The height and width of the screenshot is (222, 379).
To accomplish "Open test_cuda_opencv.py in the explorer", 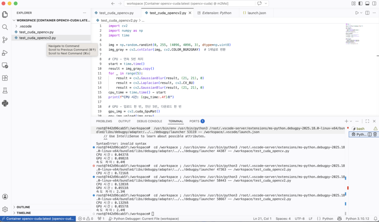I will 36,32.
